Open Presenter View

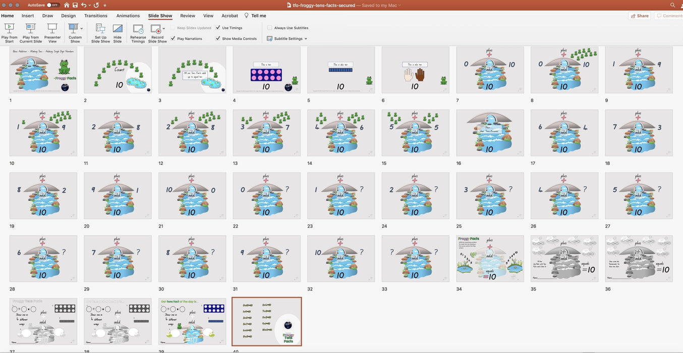tap(52, 29)
